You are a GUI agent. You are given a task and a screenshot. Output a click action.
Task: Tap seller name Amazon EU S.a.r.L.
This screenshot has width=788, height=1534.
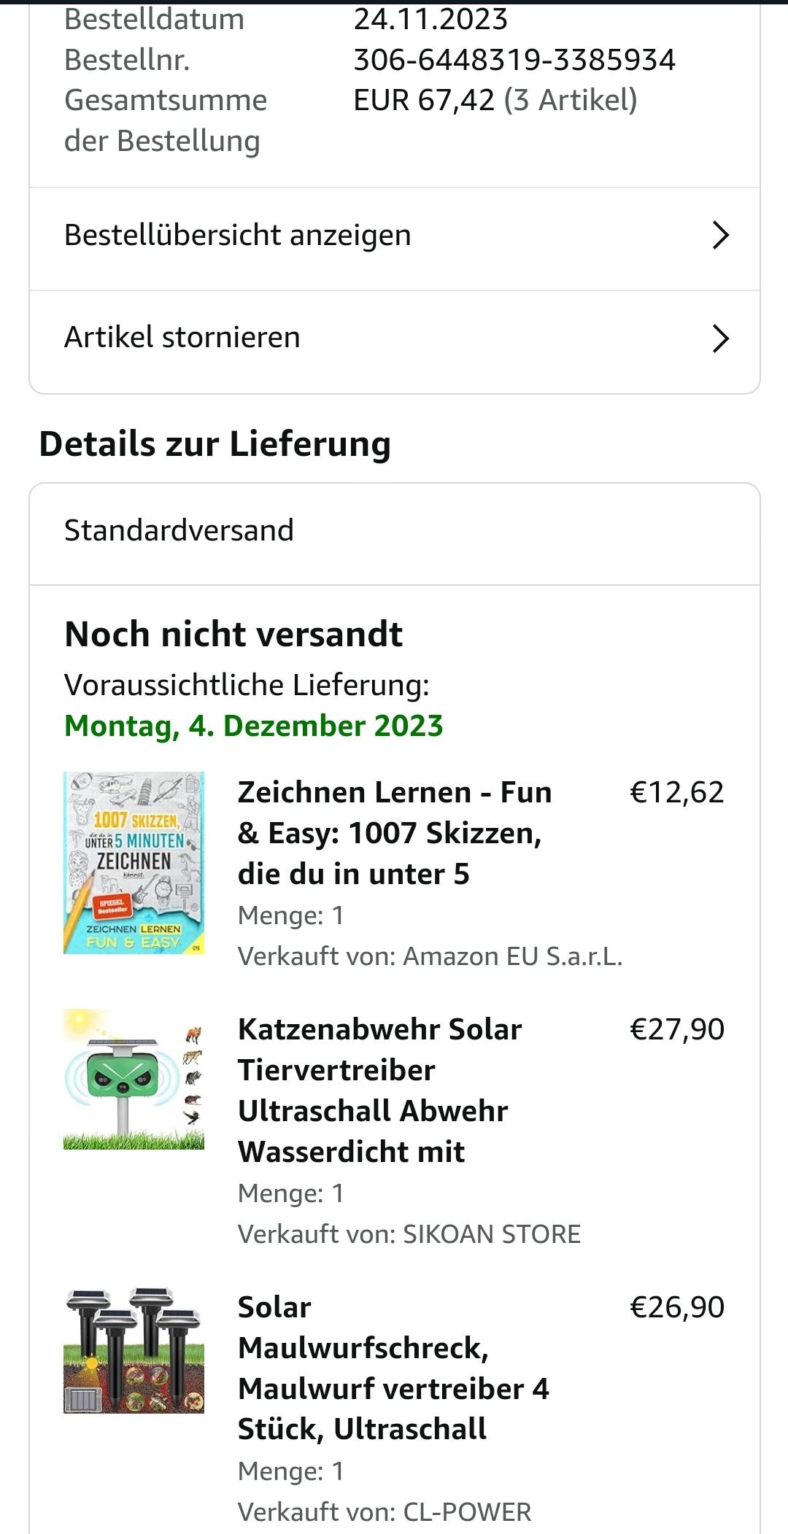(513, 956)
